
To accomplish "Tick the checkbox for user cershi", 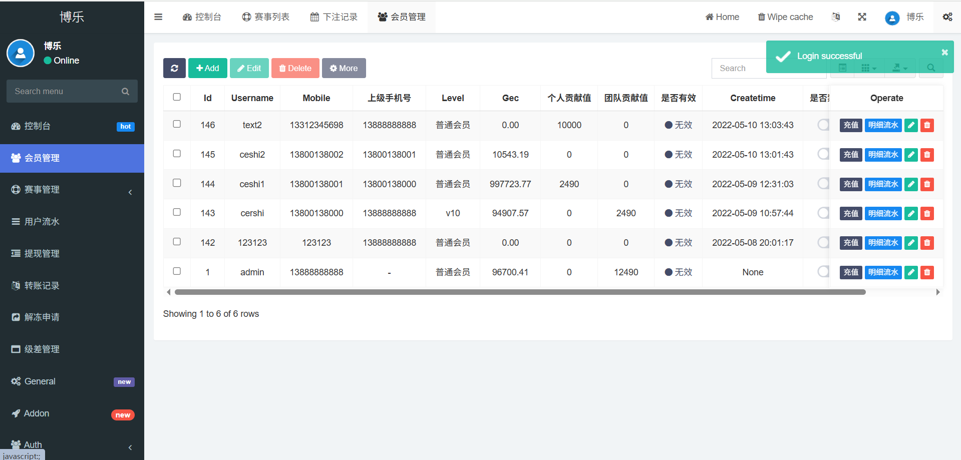I will (177, 212).
